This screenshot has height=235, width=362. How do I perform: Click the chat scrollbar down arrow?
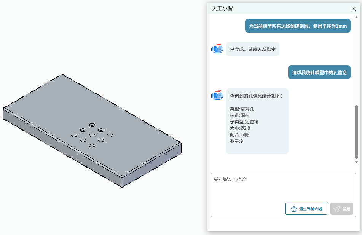click(356, 162)
